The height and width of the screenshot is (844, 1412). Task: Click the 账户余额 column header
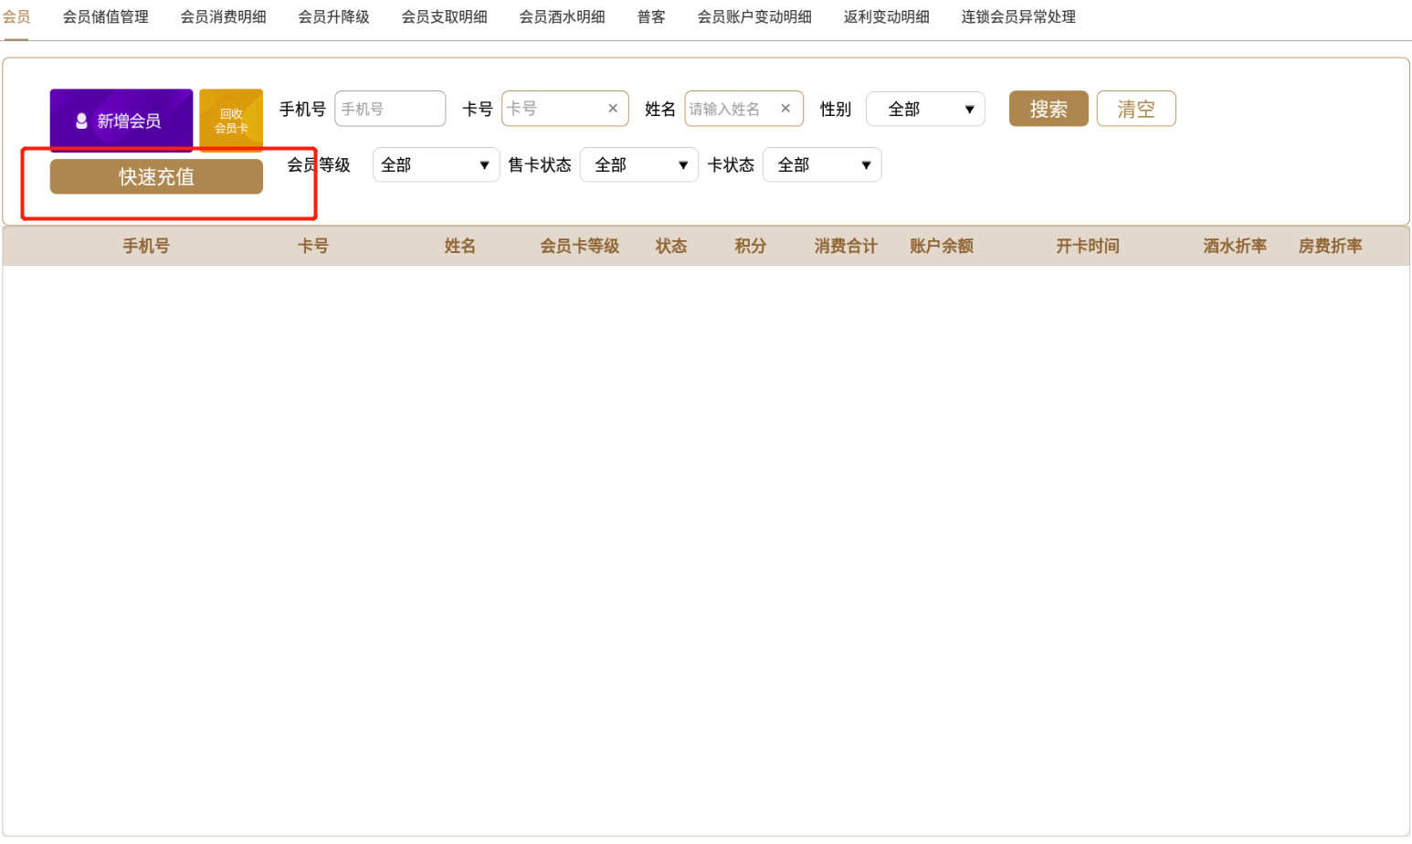coord(942,246)
